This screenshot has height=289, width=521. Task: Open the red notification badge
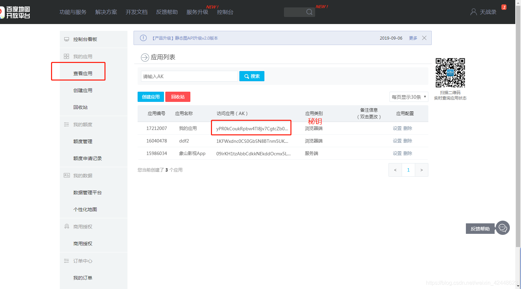click(x=504, y=7)
